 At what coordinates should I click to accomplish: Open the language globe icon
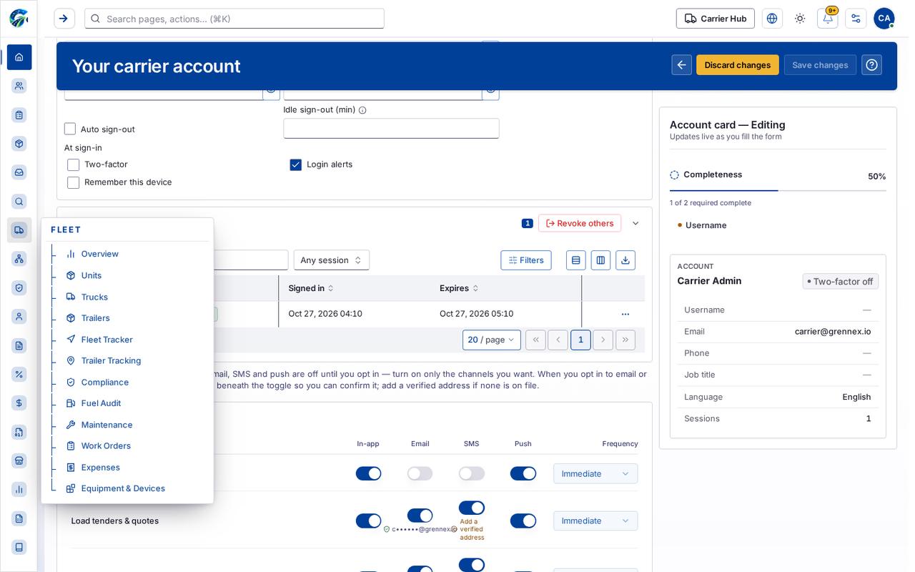click(772, 19)
